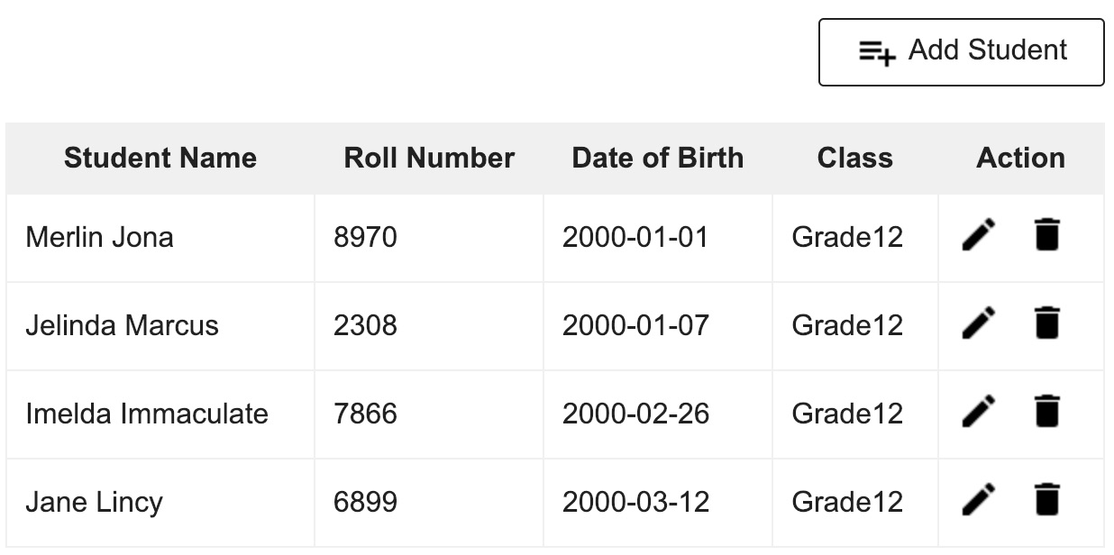Edit Merlin Jona's student record
Screen dimensions: 1114x555
click(978, 235)
